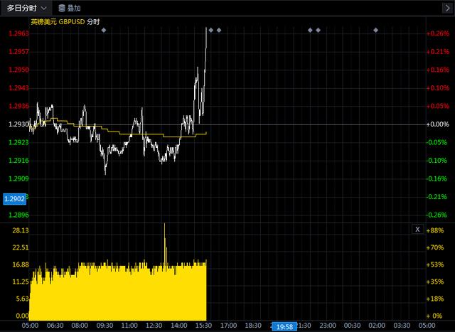
Task: Click the blue 19:58 time label
Action: click(284, 326)
